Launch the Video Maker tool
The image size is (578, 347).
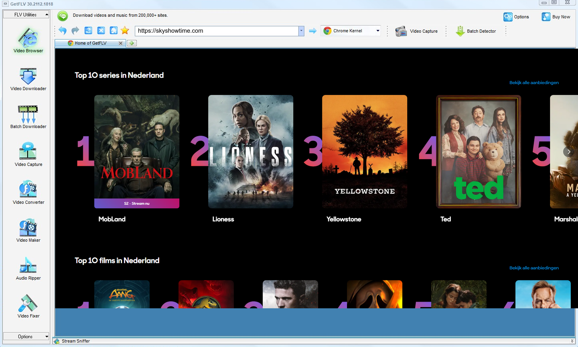(x=28, y=231)
